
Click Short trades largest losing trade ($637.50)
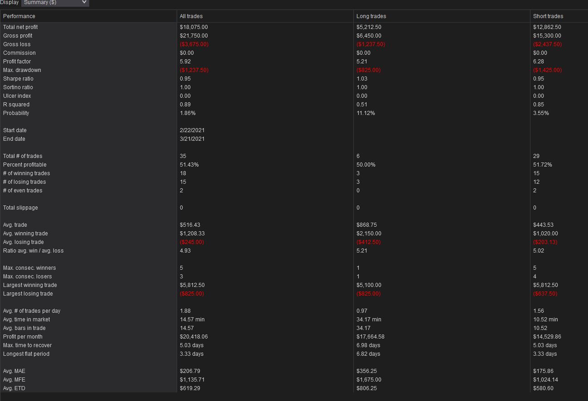point(545,294)
